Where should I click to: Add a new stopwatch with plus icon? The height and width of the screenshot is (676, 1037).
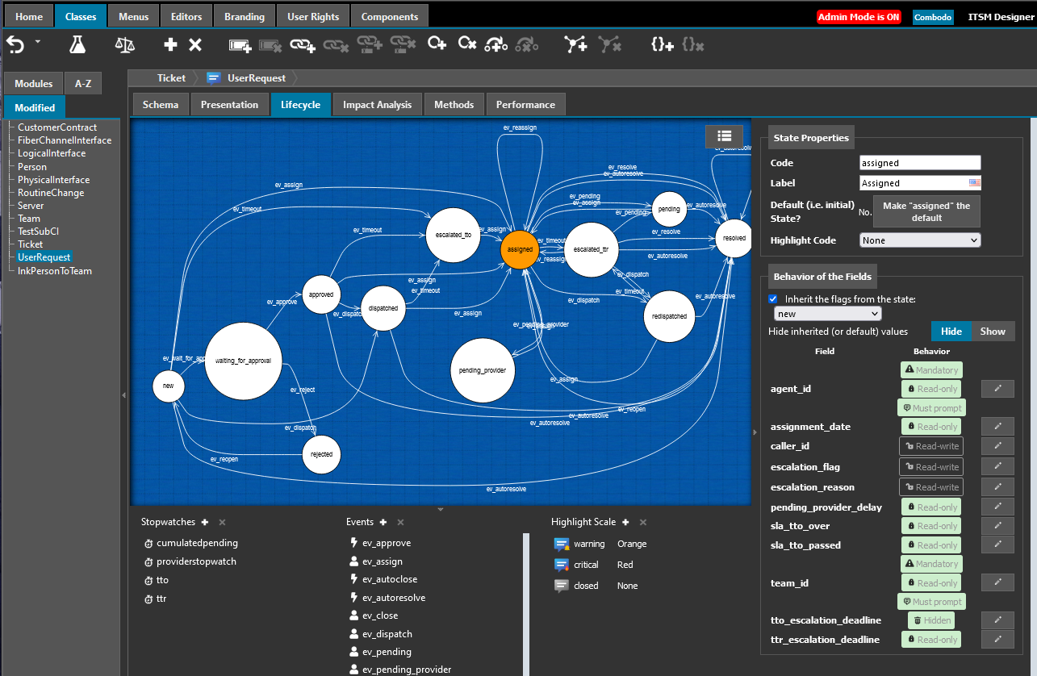pos(205,523)
